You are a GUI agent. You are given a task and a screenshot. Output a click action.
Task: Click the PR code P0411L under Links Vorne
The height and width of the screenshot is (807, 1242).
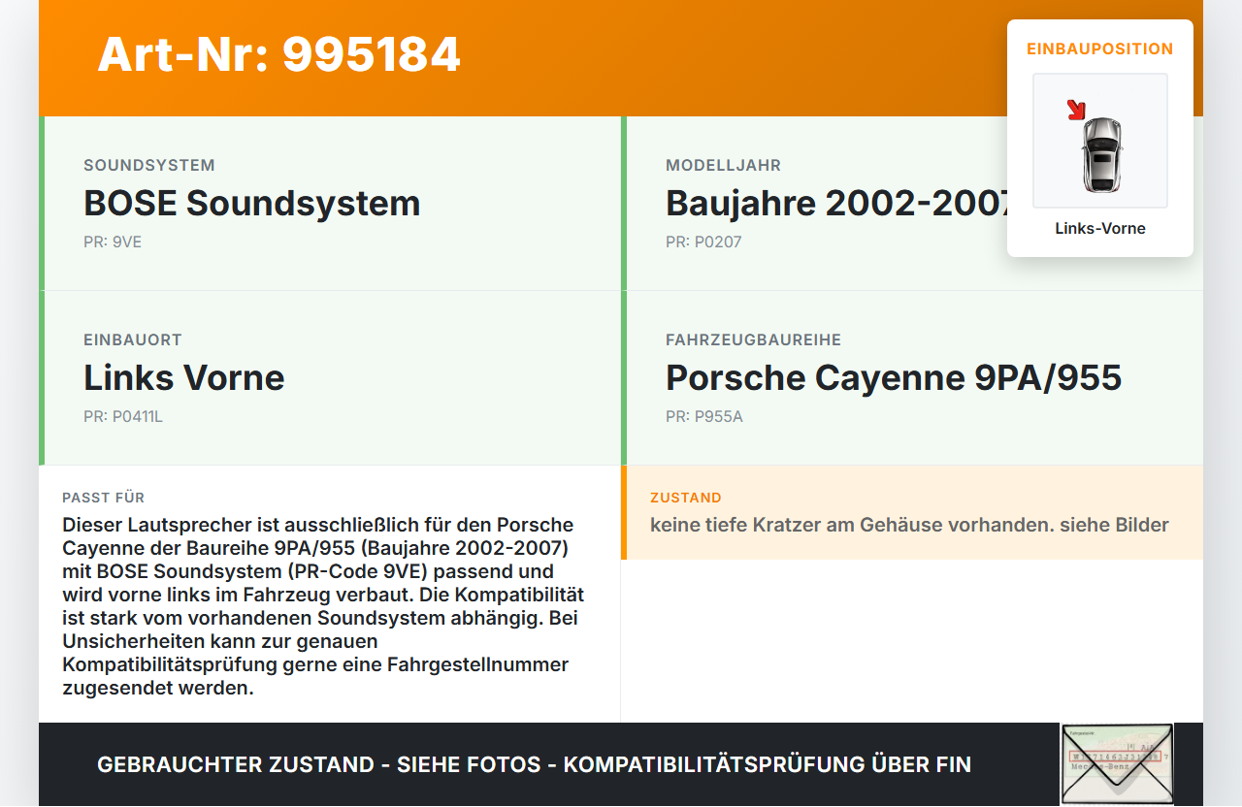click(122, 416)
